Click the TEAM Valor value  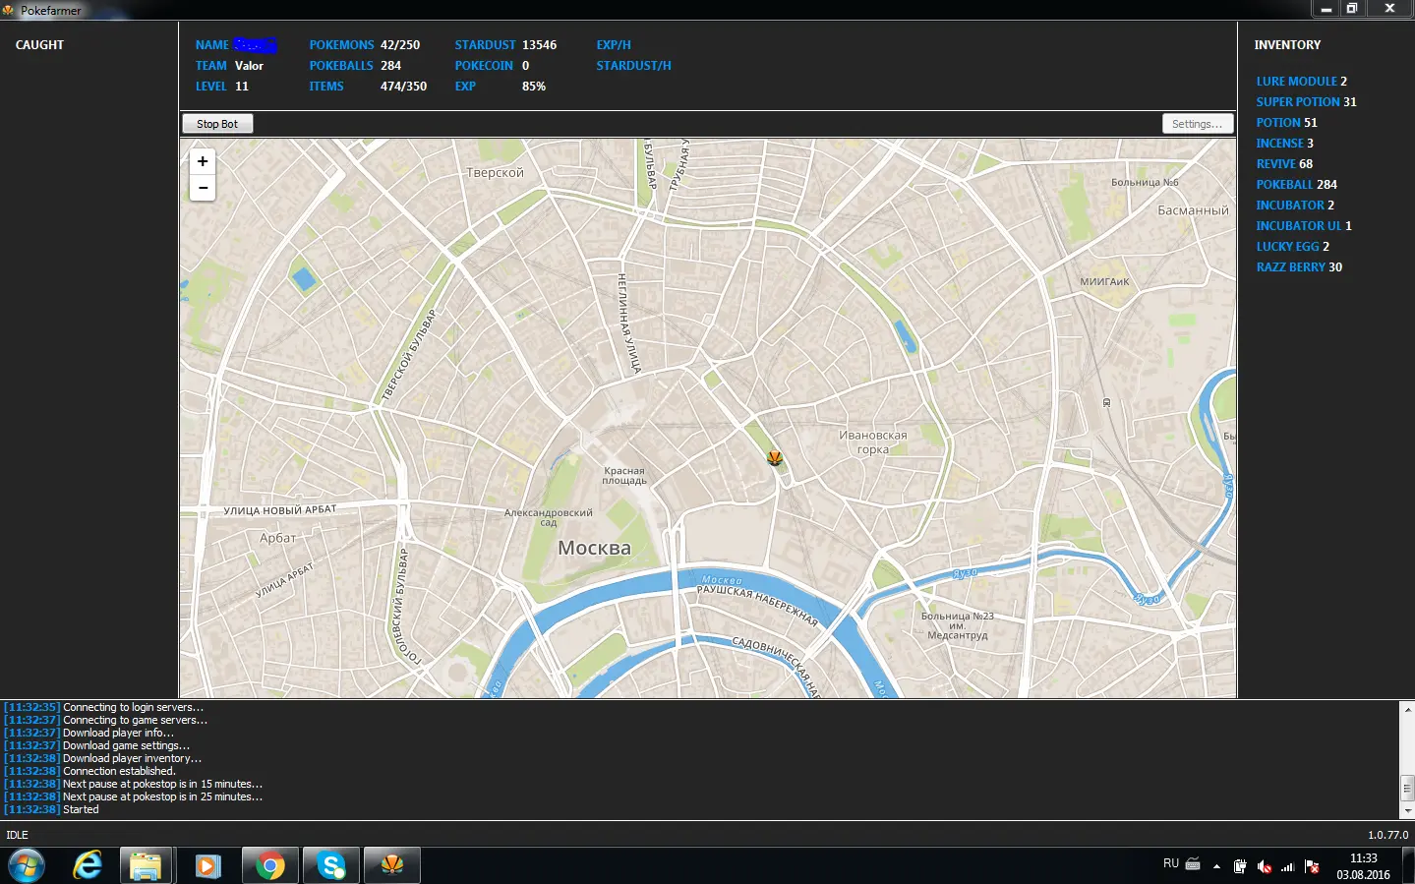pyautogui.click(x=249, y=66)
